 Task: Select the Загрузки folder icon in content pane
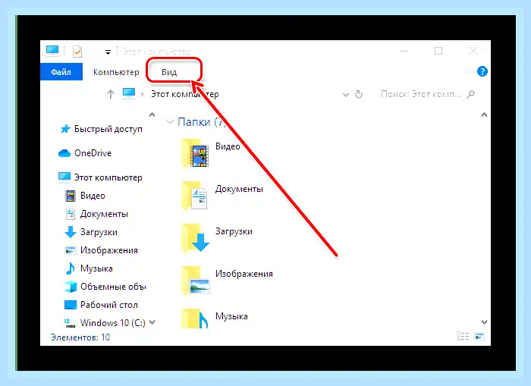coord(195,239)
